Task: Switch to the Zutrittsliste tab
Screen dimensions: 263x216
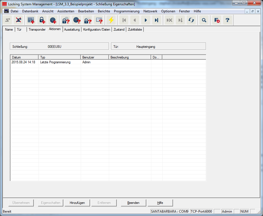Action: click(135, 30)
